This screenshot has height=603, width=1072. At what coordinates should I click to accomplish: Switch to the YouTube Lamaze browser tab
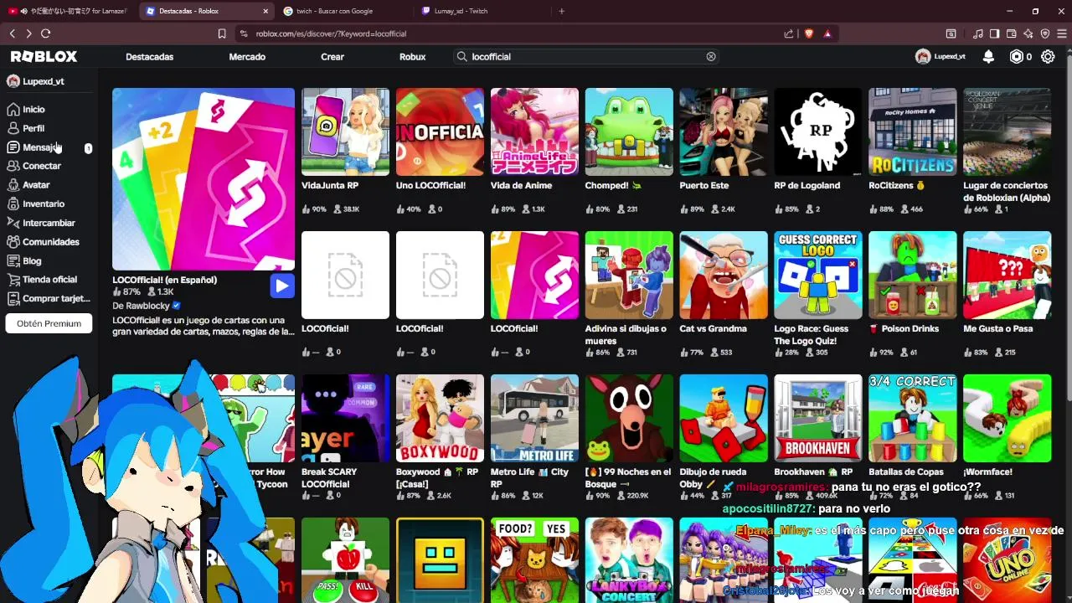click(x=67, y=11)
